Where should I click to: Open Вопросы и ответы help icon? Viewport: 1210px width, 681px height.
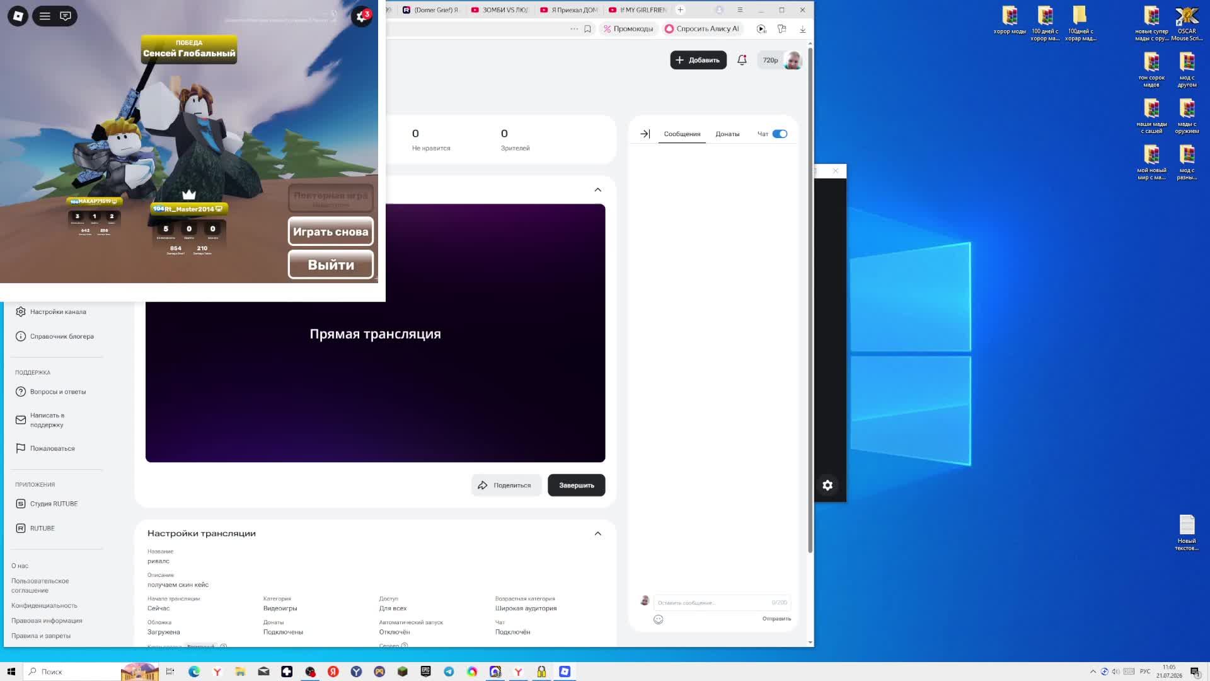coord(21,392)
